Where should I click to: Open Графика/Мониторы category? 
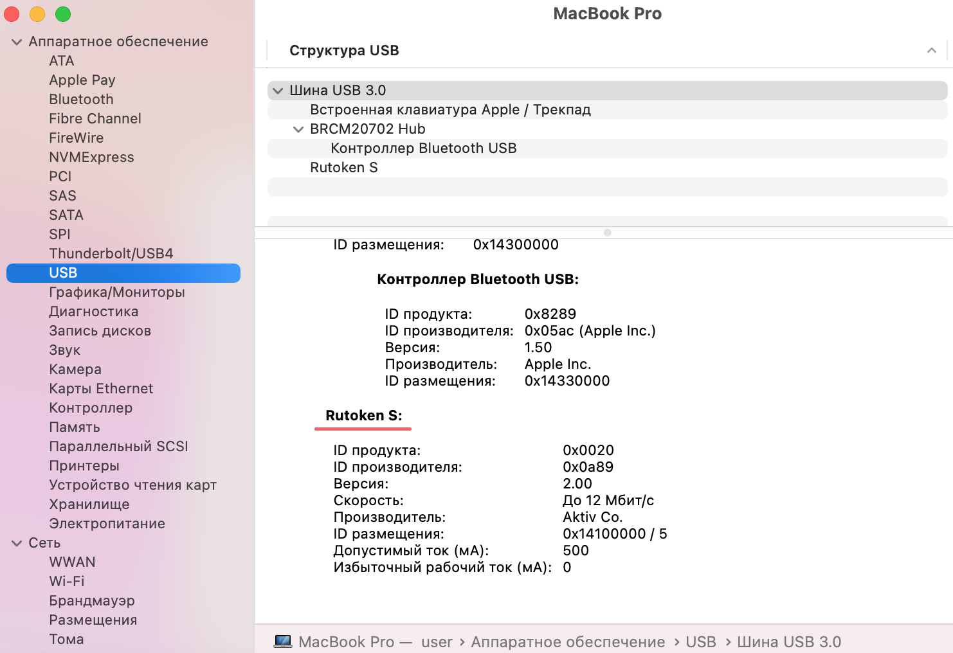(117, 292)
